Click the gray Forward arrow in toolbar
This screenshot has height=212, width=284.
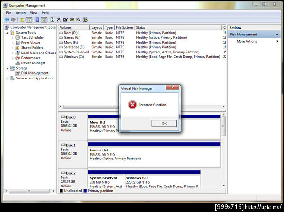tap(13, 19)
